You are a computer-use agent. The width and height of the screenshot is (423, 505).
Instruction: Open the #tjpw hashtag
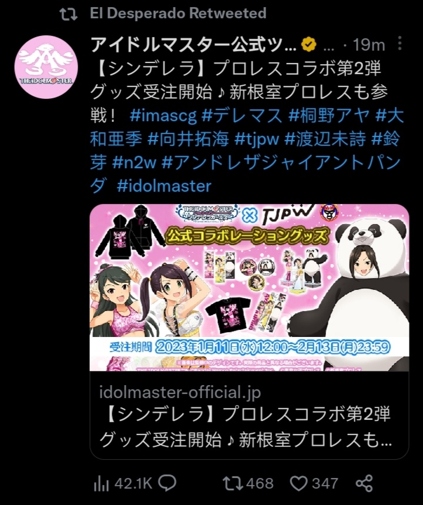[x=257, y=139]
